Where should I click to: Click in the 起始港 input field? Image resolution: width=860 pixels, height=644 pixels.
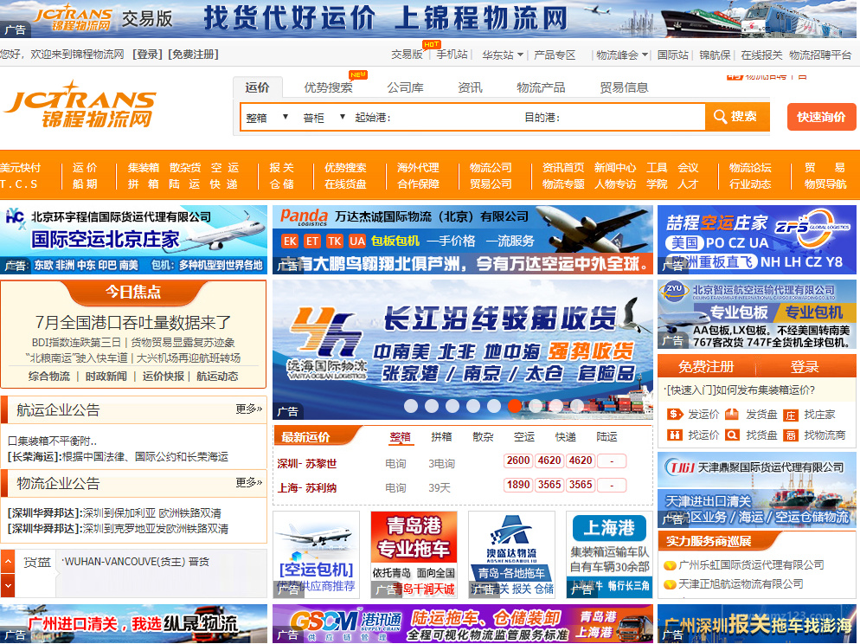455,118
